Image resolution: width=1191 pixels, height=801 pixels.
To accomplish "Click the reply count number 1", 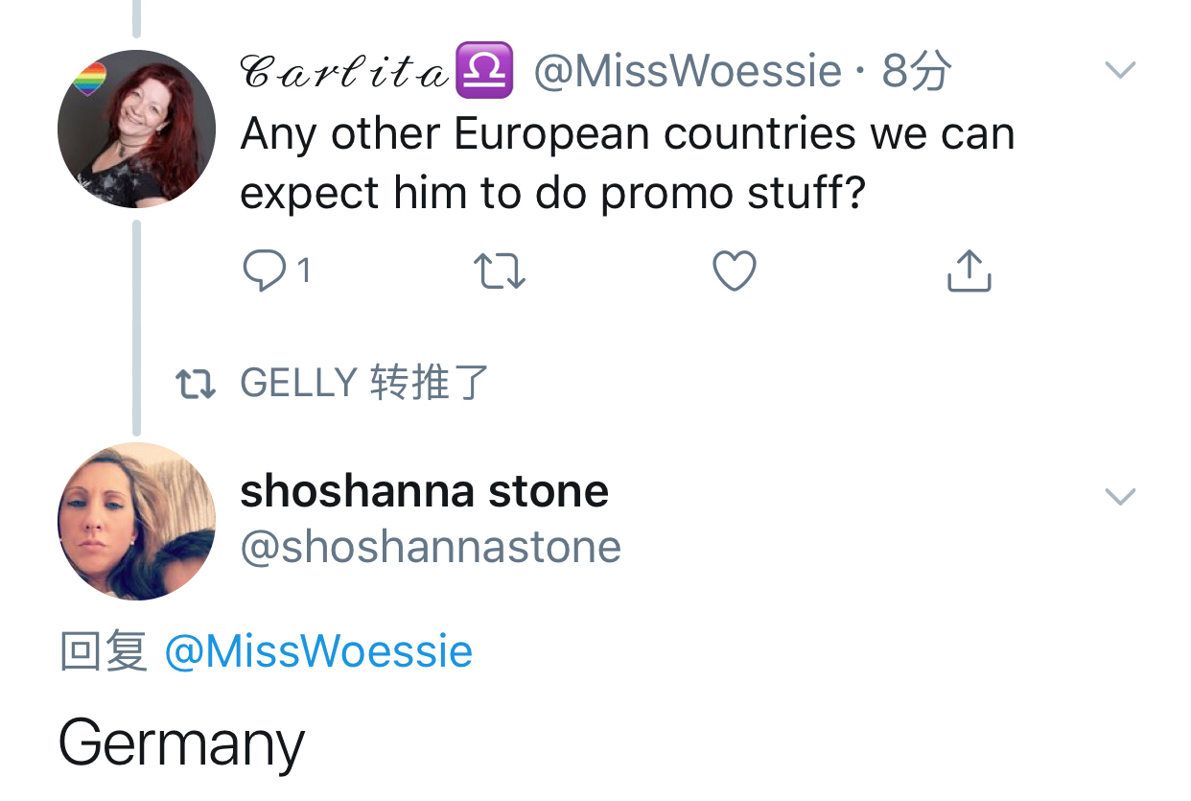I will click(x=304, y=271).
